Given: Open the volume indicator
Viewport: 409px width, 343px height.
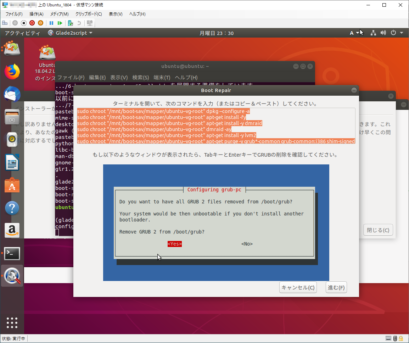Looking at the screenshot, I should point(383,33).
